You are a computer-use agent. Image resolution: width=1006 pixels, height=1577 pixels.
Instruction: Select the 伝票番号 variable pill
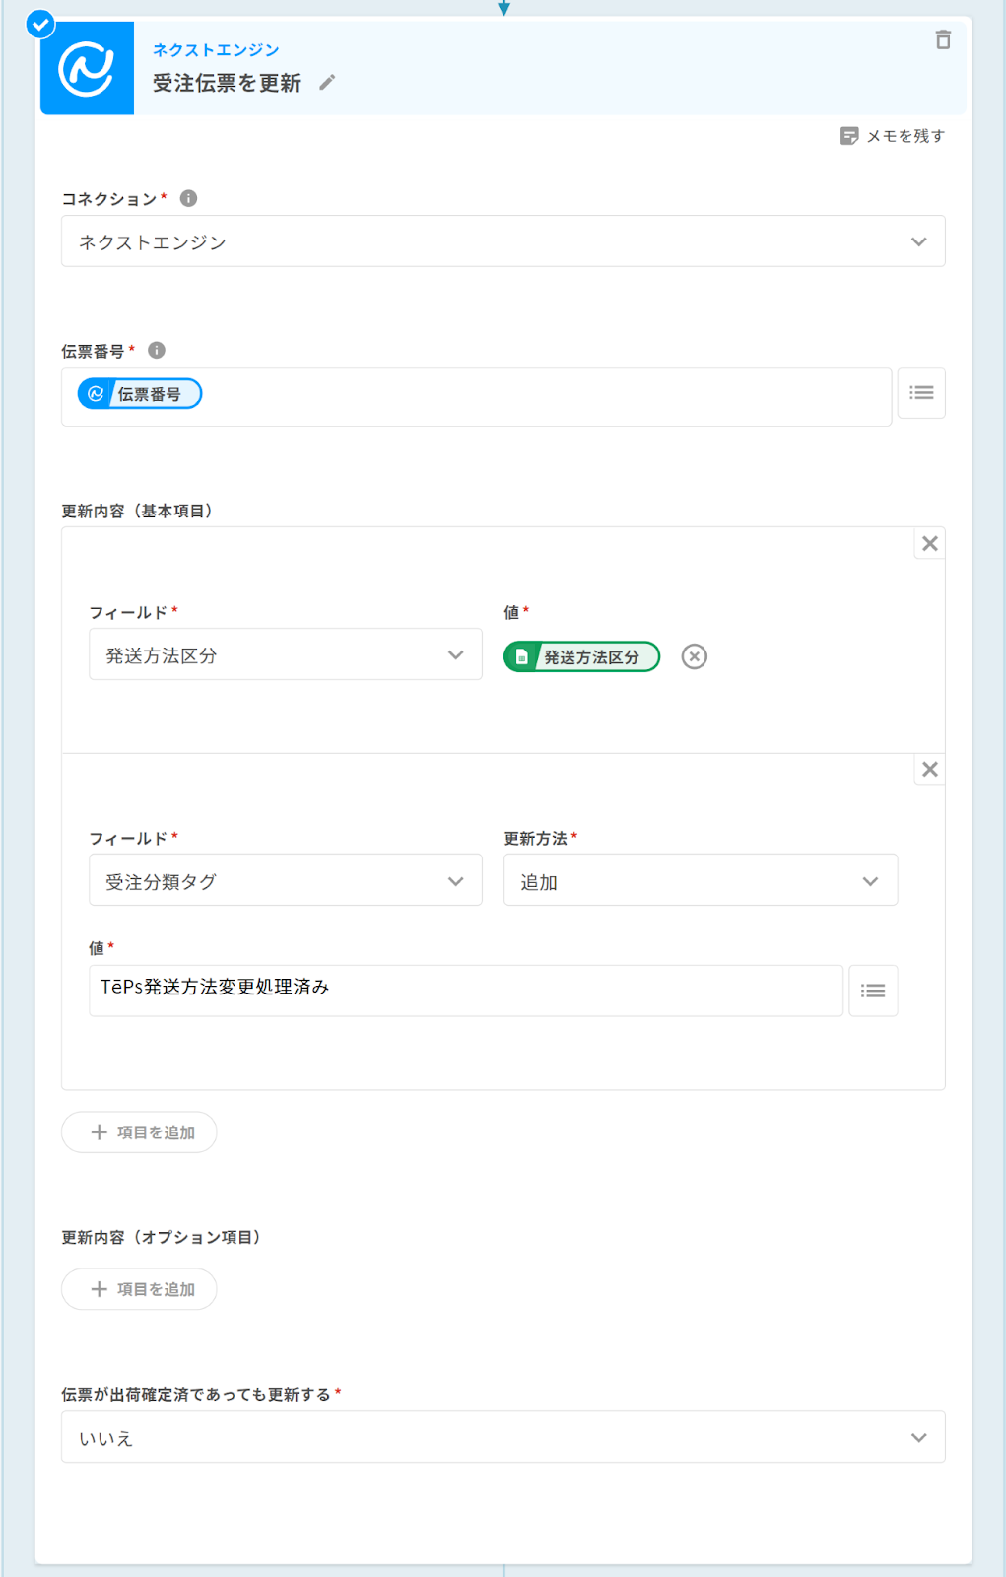(x=140, y=394)
